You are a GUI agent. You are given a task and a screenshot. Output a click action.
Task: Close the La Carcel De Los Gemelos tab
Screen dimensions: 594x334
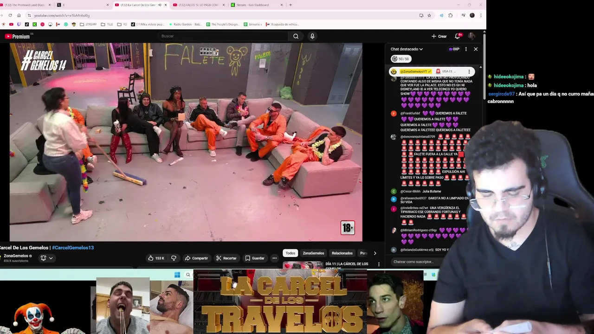[x=166, y=5]
